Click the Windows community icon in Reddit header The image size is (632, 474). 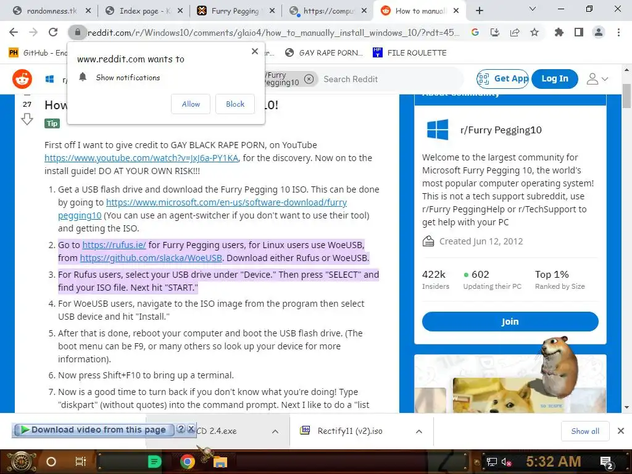[x=49, y=79]
